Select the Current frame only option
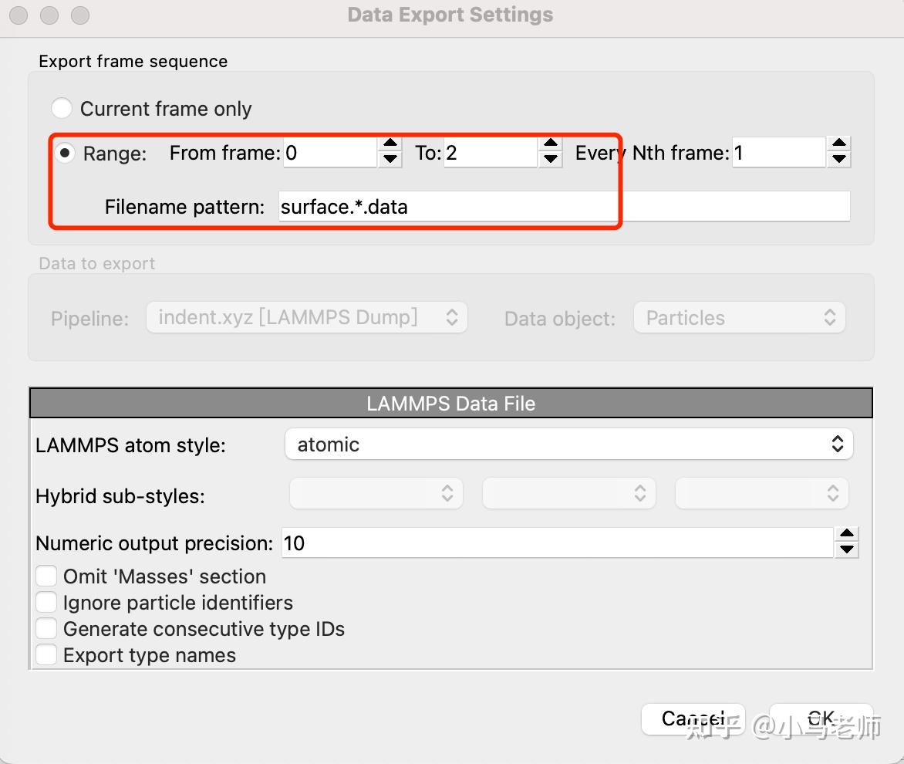This screenshot has width=904, height=764. pos(62,109)
